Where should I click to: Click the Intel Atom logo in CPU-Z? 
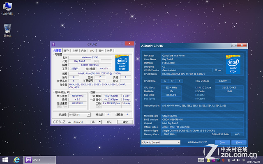point(122,63)
